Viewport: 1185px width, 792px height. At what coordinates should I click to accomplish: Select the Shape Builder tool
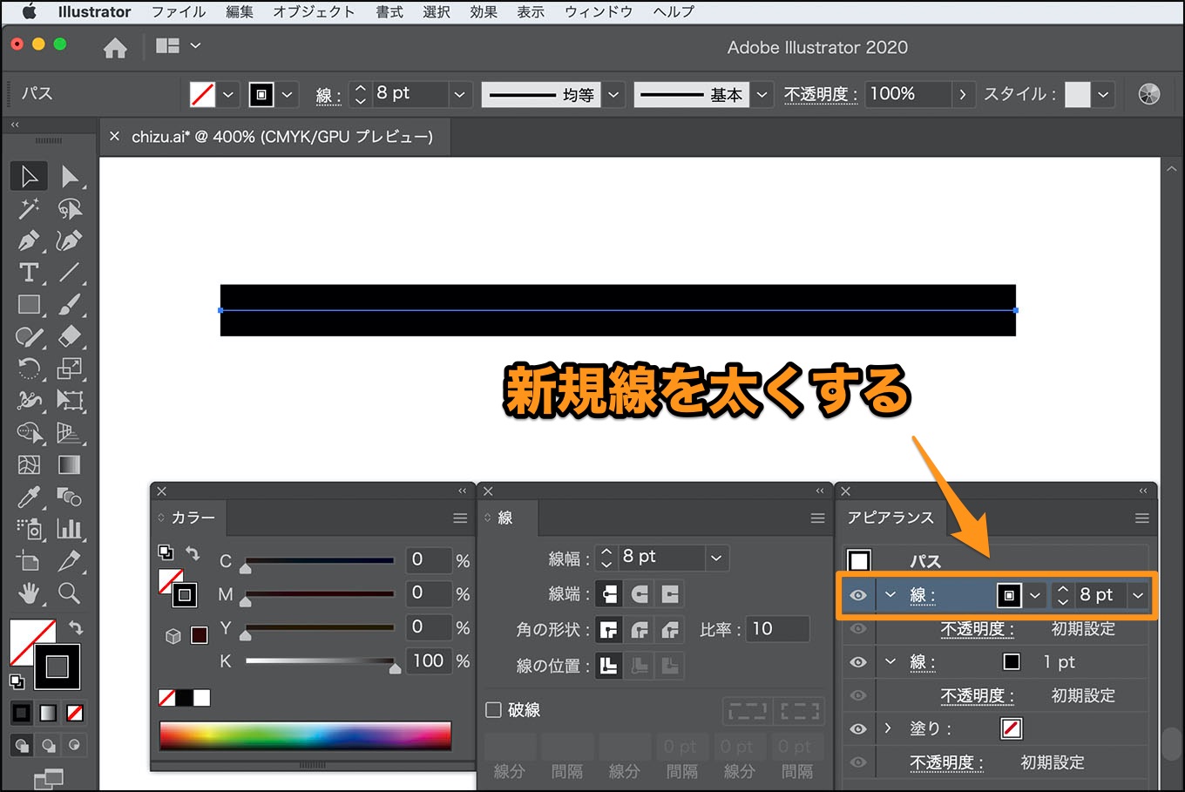coord(29,432)
